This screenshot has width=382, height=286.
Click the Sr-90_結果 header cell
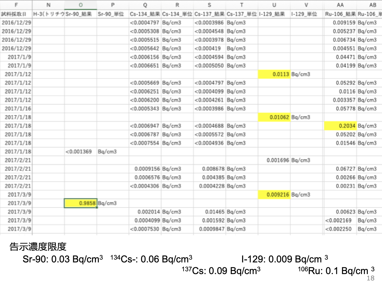tap(81, 14)
